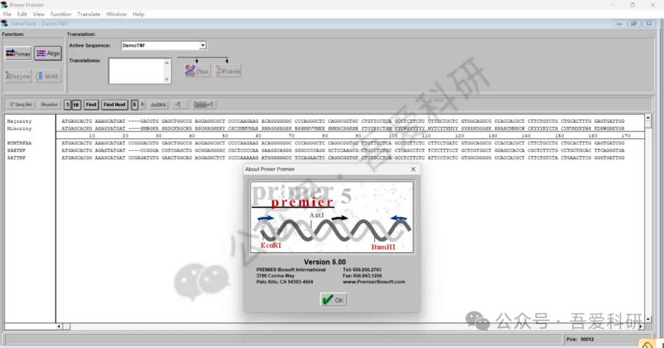The width and height of the screenshot is (664, 348).
Task: Select the RABTNF sequence name
Action: tap(16, 150)
